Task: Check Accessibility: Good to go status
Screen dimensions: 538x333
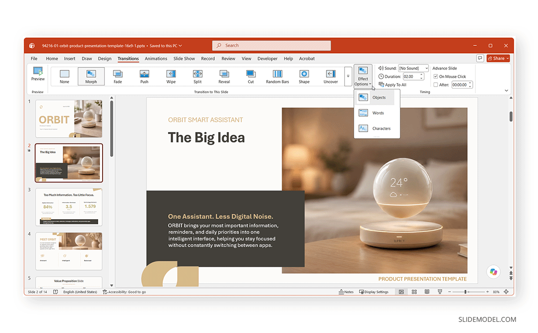Action: (x=124, y=292)
